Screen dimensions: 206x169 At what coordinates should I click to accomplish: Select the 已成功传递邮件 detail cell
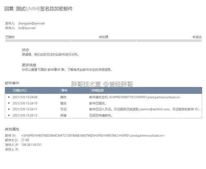pos(101,115)
